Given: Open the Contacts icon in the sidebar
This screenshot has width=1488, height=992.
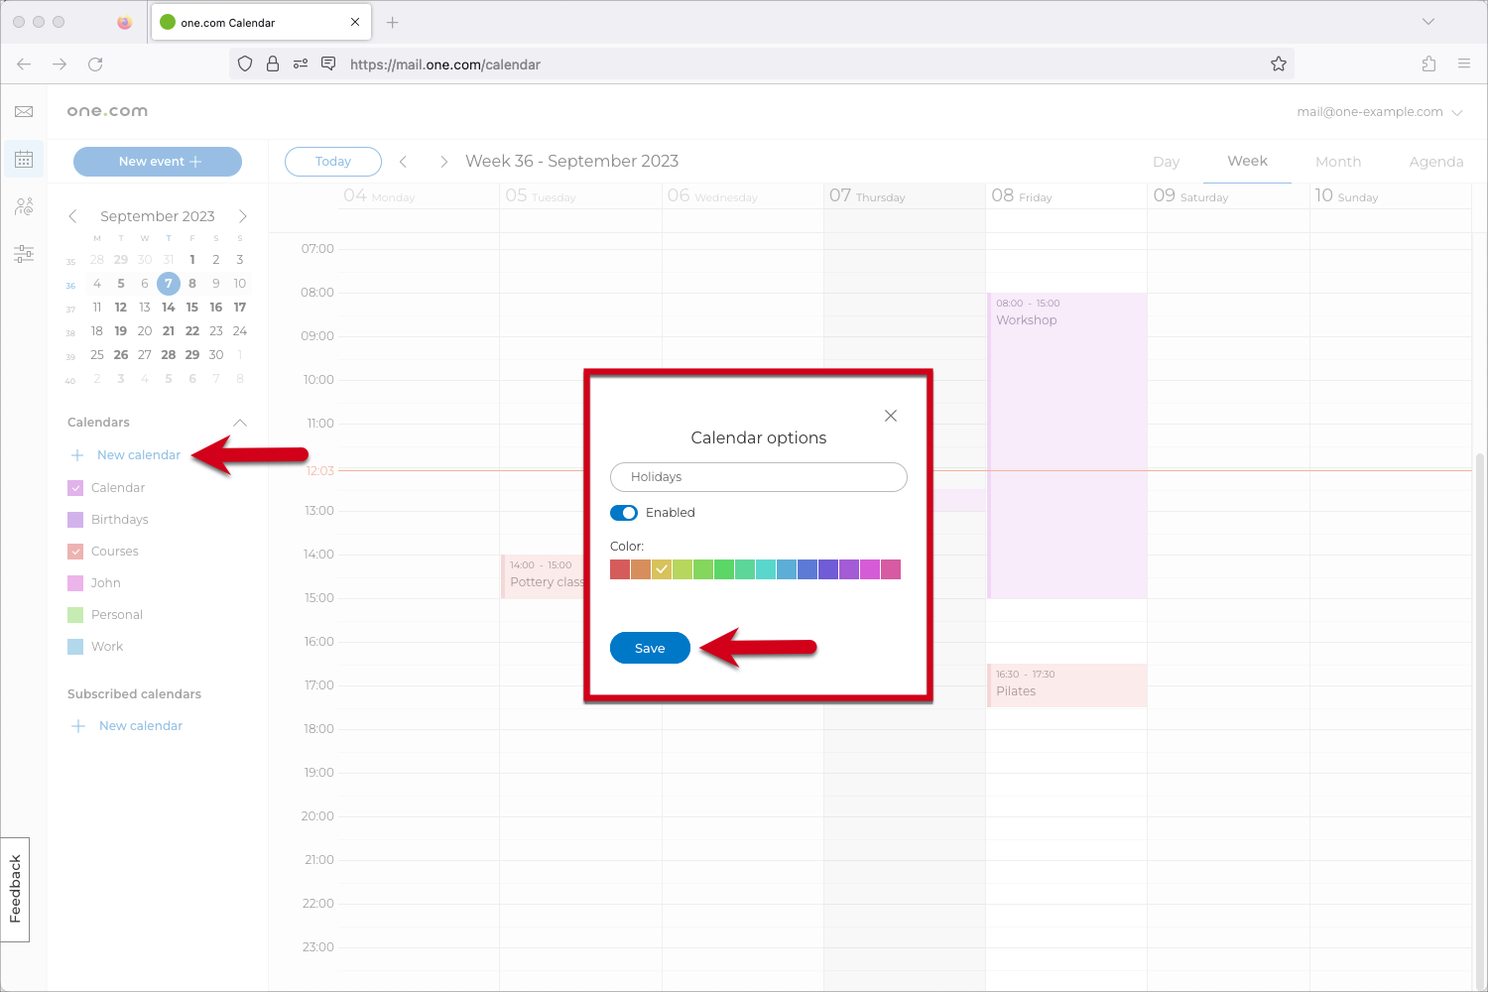Looking at the screenshot, I should coord(24,206).
